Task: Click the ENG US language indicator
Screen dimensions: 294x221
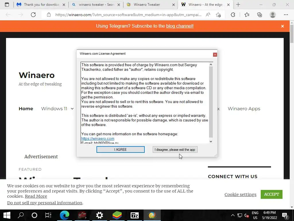Action: click(x=255, y=215)
